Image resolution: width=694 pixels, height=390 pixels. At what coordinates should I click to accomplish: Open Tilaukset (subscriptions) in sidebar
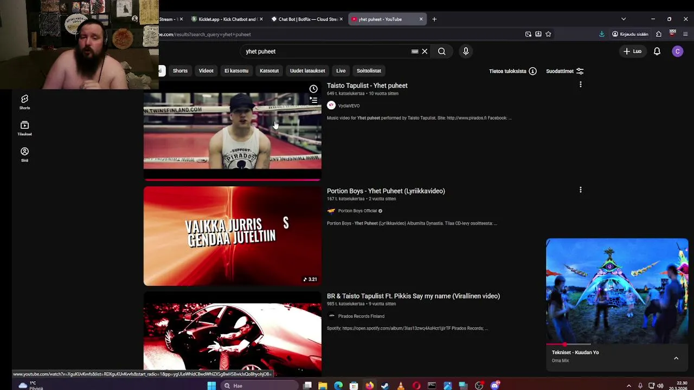(24, 128)
